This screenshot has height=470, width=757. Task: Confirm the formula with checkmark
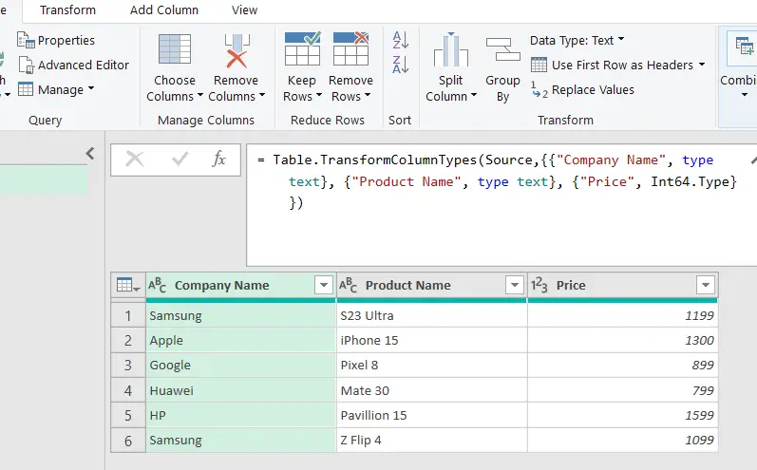coord(180,159)
